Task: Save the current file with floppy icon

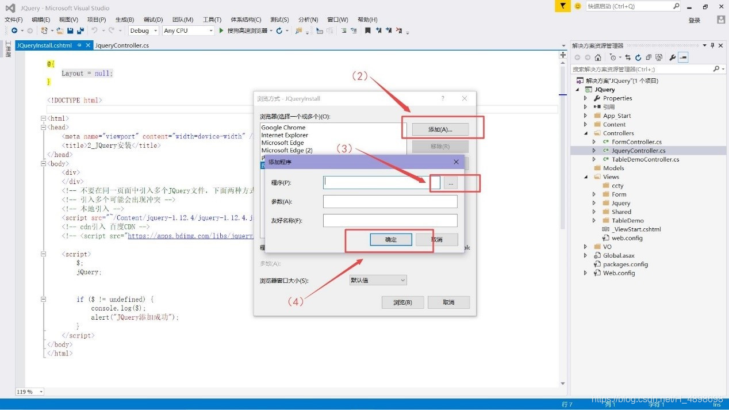Action: 70,30
